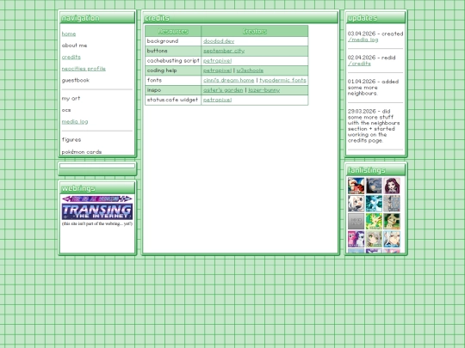Select the 'buttons' table cell

point(173,51)
